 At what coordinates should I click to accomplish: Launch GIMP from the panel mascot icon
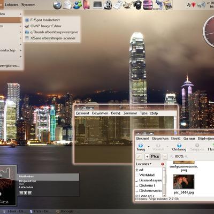point(128,5)
